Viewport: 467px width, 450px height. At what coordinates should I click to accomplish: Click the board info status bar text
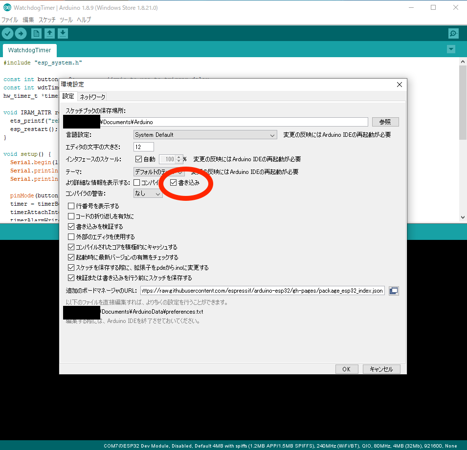280,446
